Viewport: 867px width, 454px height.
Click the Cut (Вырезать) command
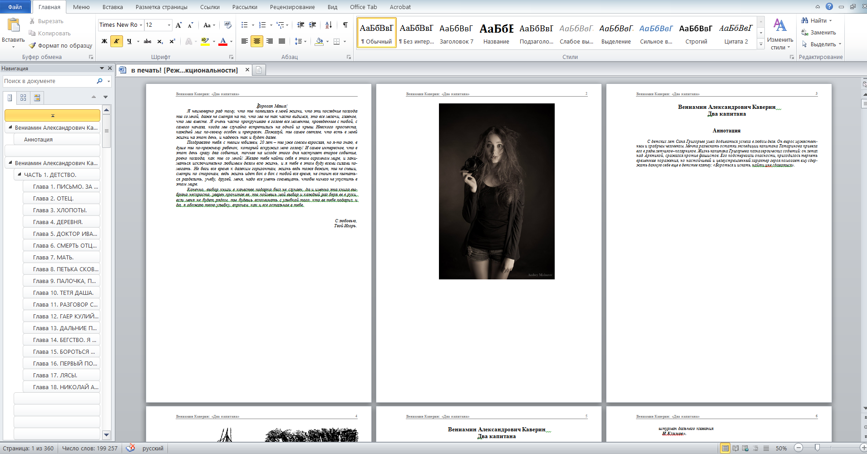click(x=46, y=21)
